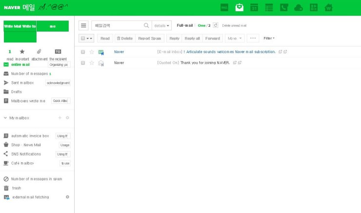Viewport: 361px width, 213px height.
Task: Open the Drafts folder
Action: (17, 92)
